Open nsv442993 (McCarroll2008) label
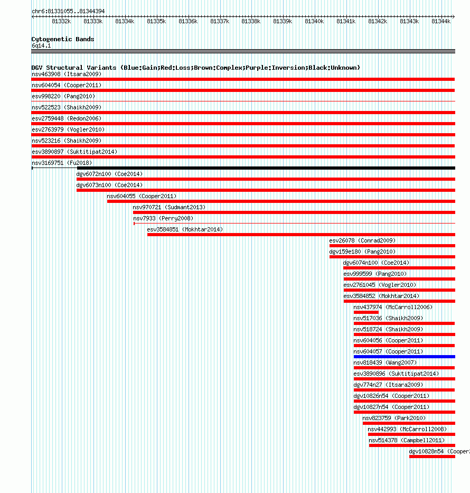The height and width of the screenshot is (493, 470). 407,429
